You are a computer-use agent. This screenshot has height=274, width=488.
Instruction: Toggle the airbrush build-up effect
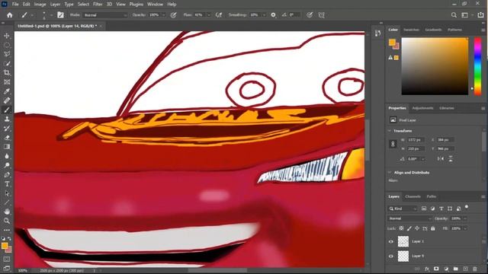pyautogui.click(x=219, y=15)
